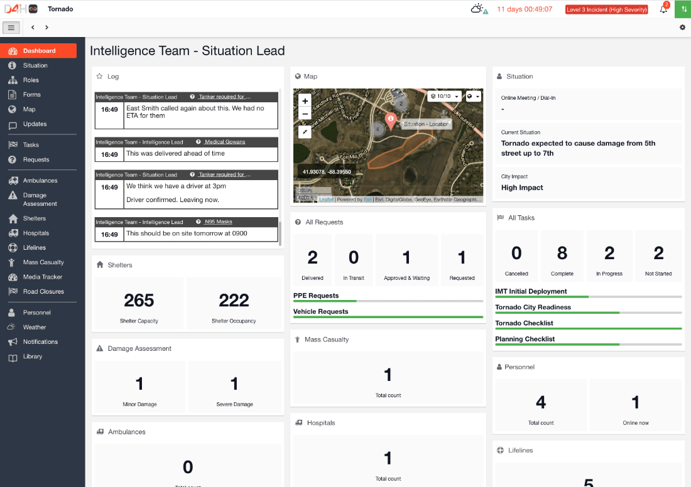
Task: Expand the map to fullscreen with the diagonal-arrow icon
Action: coord(305,132)
